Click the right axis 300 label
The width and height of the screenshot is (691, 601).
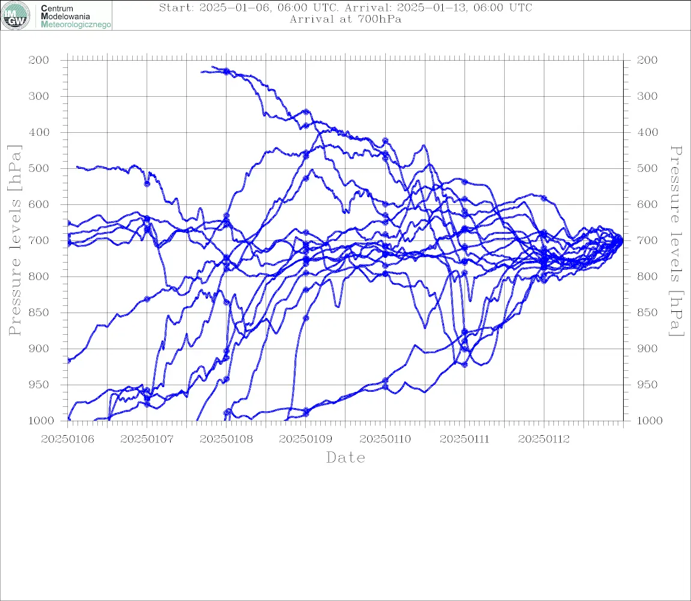647,96
